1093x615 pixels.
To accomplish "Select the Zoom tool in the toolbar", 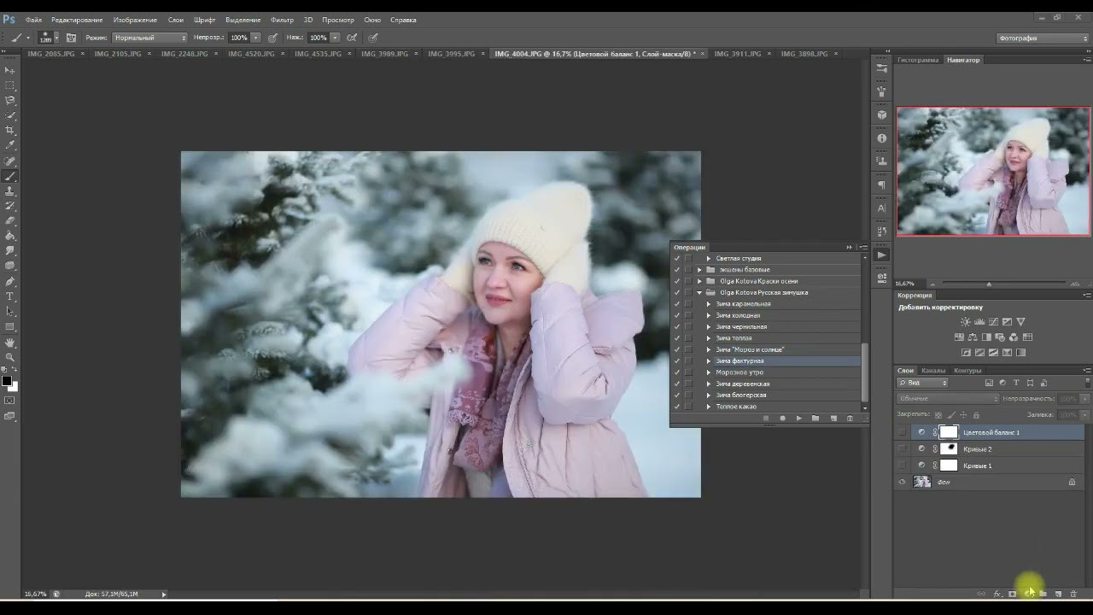I will [11, 355].
